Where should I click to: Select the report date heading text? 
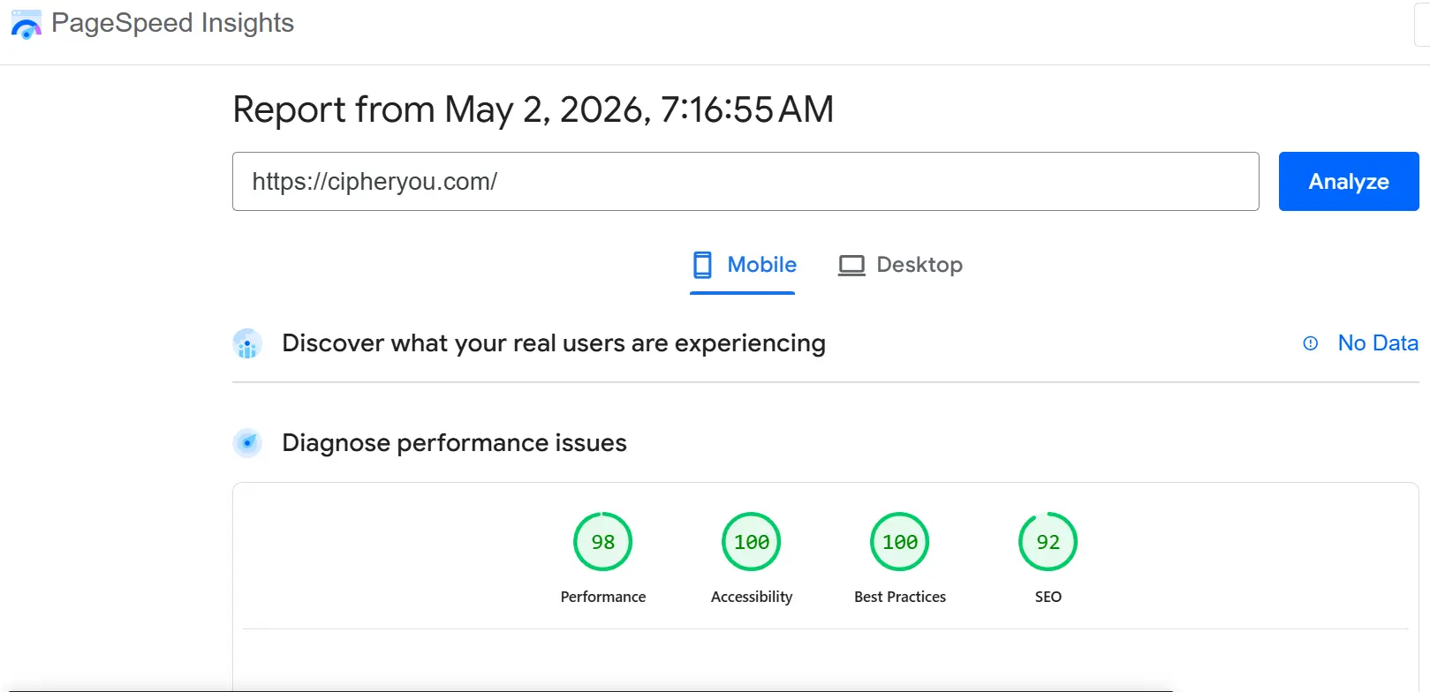[x=533, y=110]
